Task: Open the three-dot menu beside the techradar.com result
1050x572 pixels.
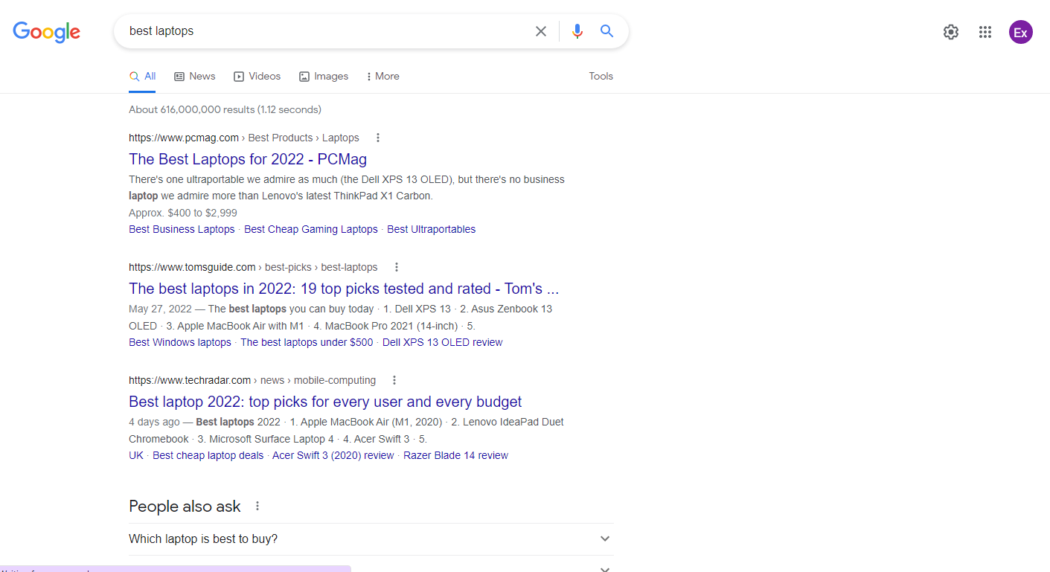Action: coord(394,380)
